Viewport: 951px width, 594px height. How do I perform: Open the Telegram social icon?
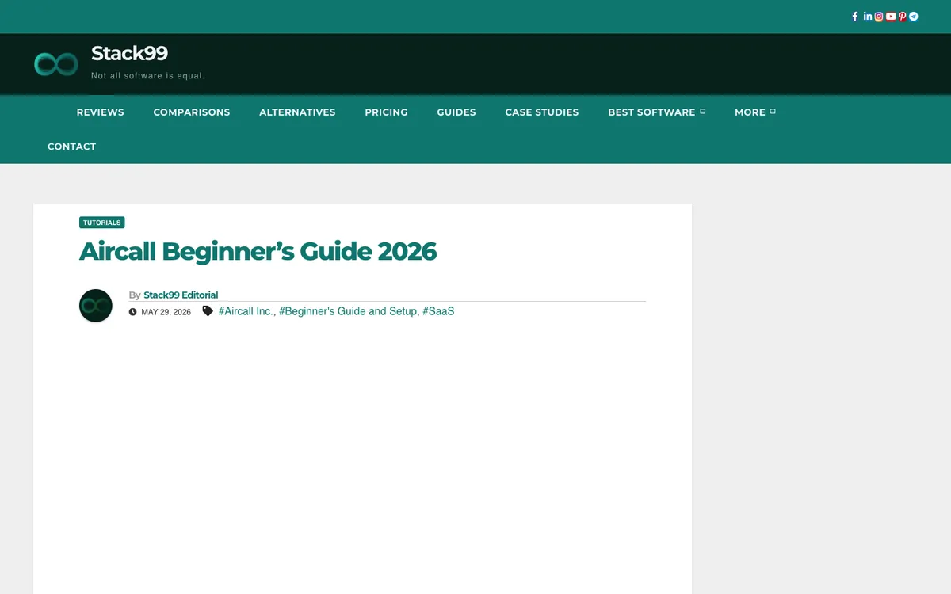pyautogui.click(x=913, y=17)
